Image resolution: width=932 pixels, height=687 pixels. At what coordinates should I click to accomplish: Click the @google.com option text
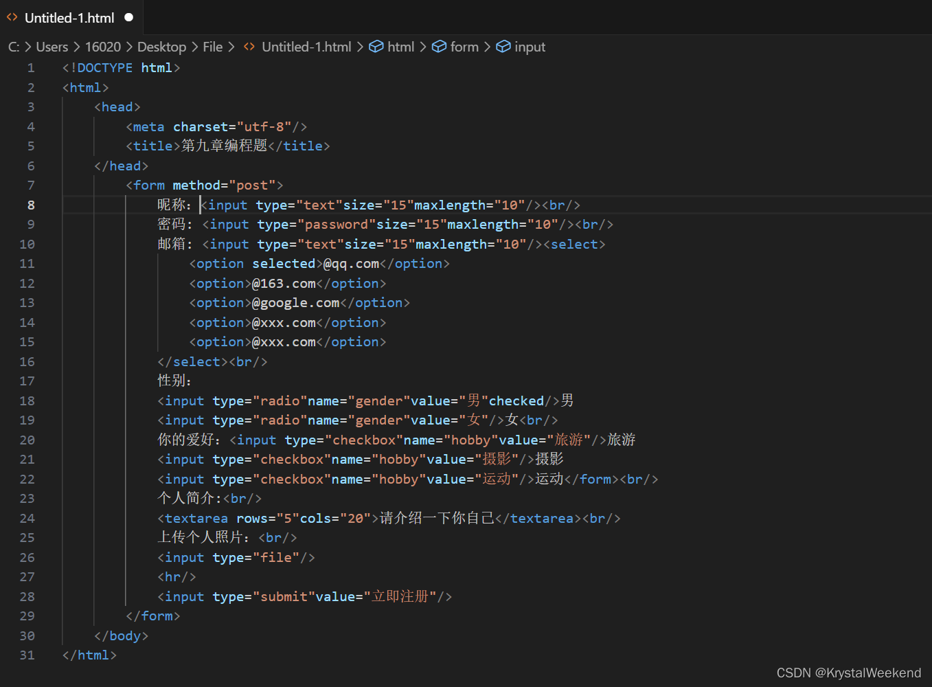295,303
